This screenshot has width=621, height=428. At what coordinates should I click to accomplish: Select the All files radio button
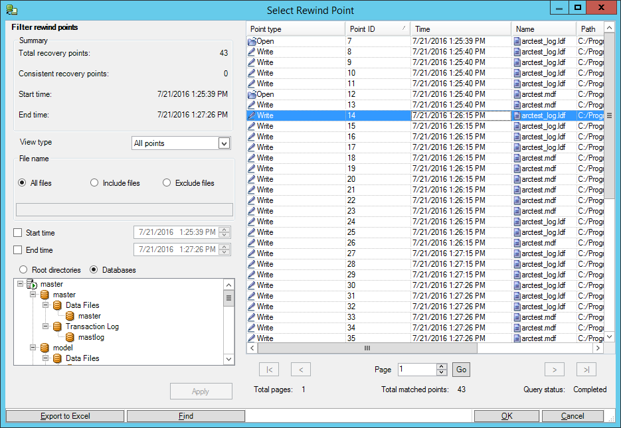22,182
